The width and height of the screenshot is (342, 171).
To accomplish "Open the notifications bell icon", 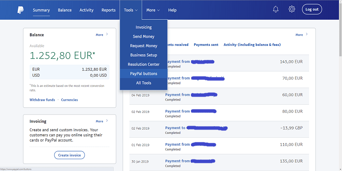I will pos(276,9).
